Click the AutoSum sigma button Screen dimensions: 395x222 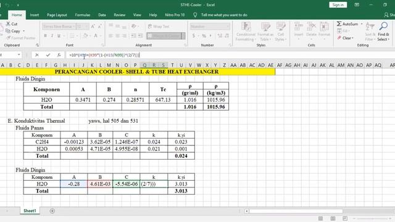coord(347,24)
